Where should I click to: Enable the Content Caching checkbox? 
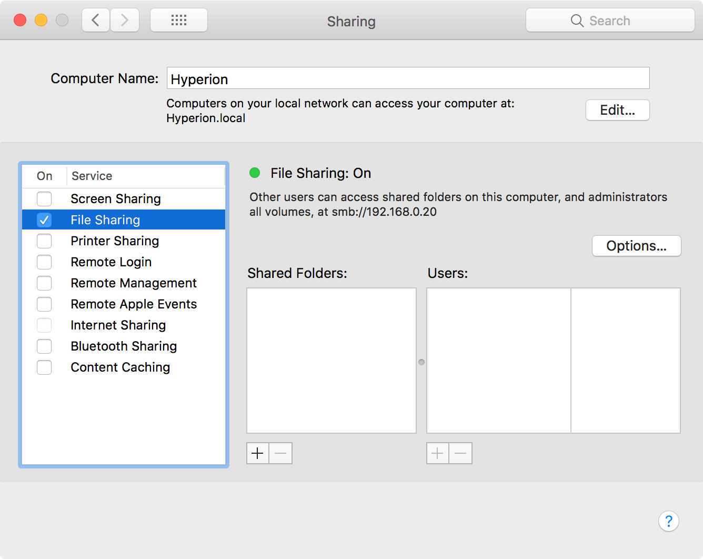(x=44, y=367)
